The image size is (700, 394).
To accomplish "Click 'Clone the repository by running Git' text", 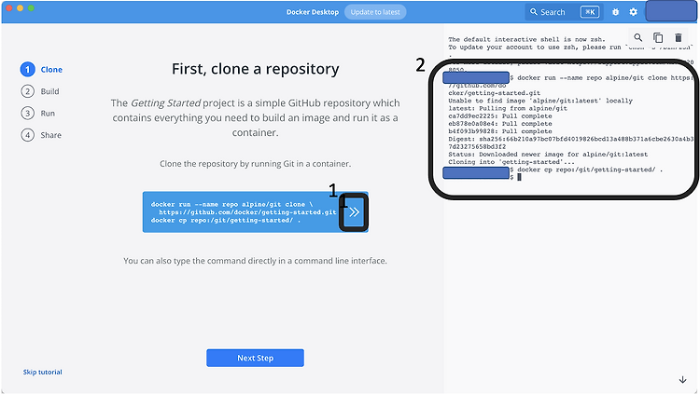I will point(256,164).
